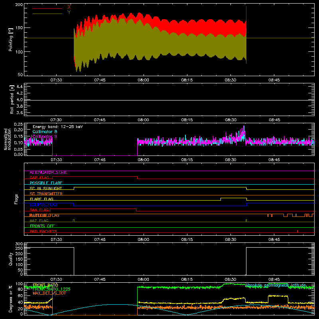Click the AAZ_FLAG label
The image size is (319, 319).
[x=39, y=221]
